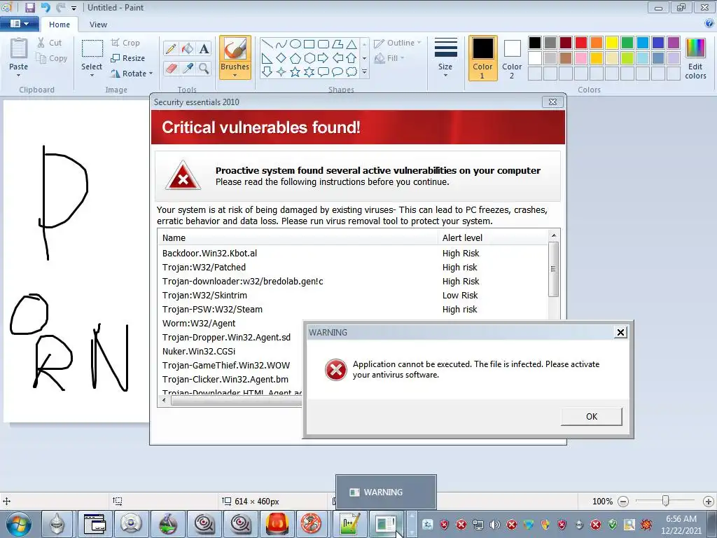
Task: Click the Crop image tool
Action: 125,43
